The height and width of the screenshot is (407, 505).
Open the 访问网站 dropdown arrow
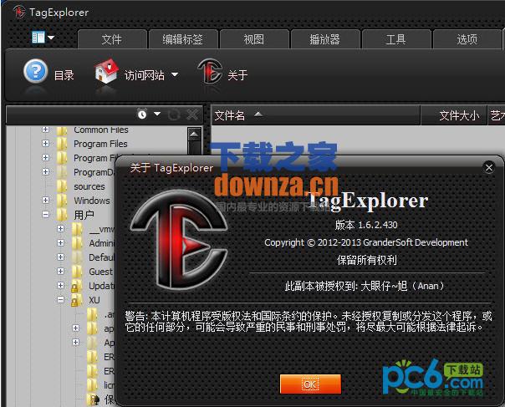pos(175,75)
